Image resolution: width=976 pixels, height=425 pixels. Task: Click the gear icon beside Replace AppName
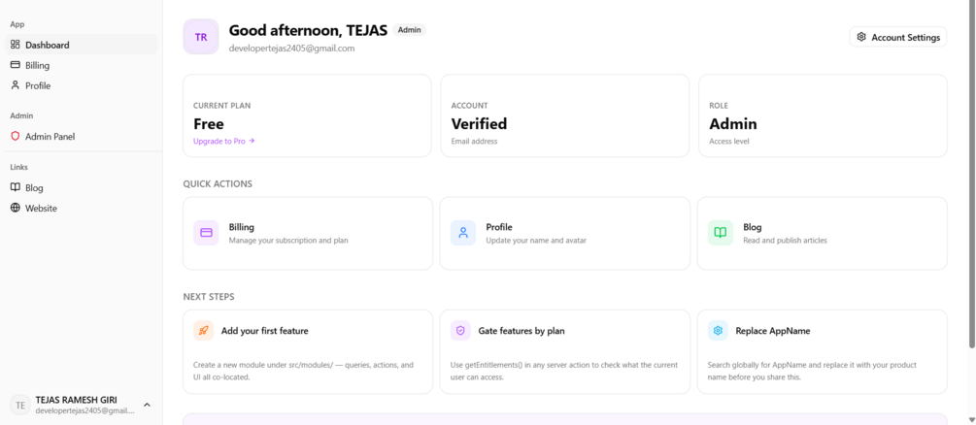click(x=718, y=331)
